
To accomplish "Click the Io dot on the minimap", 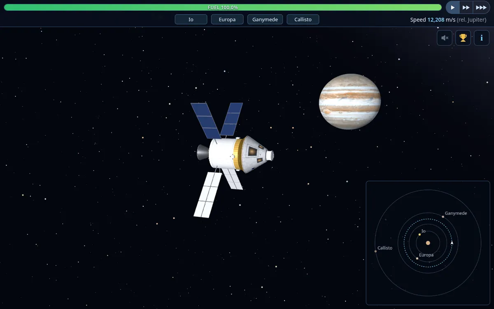I will (419, 234).
